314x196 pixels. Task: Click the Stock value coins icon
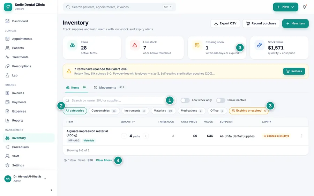(x=260, y=45)
